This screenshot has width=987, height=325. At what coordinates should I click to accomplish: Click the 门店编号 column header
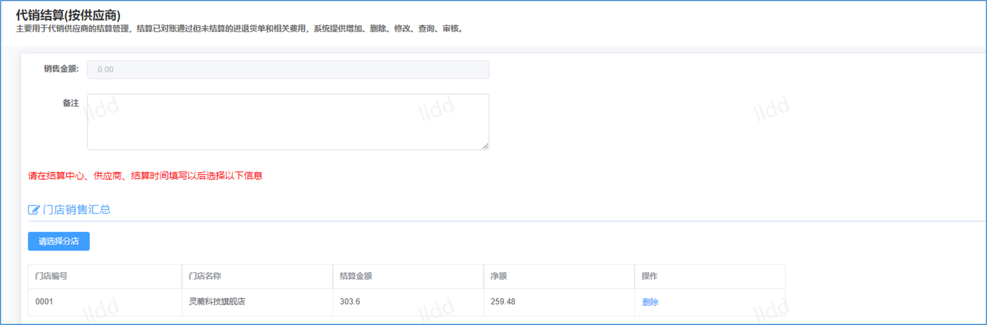[x=105, y=276]
